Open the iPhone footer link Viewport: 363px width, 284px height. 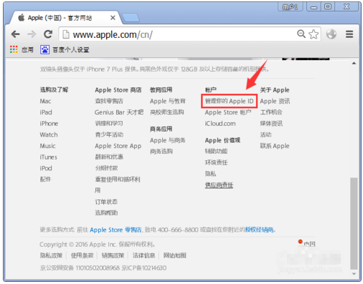49,124
